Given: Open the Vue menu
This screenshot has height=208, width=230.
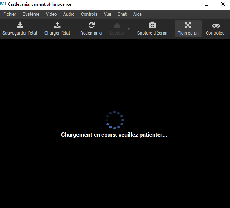Looking at the screenshot, I should pyautogui.click(x=107, y=14).
